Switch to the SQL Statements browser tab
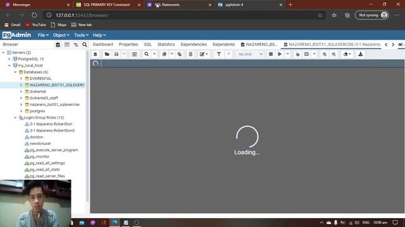Image resolution: width=405 pixels, height=227 pixels. pyautogui.click(x=179, y=4)
